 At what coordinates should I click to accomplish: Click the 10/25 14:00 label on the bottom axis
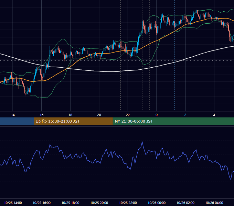pyautogui.click(x=13, y=203)
